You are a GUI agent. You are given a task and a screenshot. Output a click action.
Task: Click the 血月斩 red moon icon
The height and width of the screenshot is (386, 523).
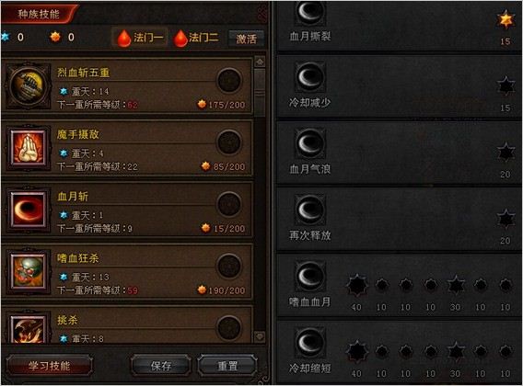[29, 210]
